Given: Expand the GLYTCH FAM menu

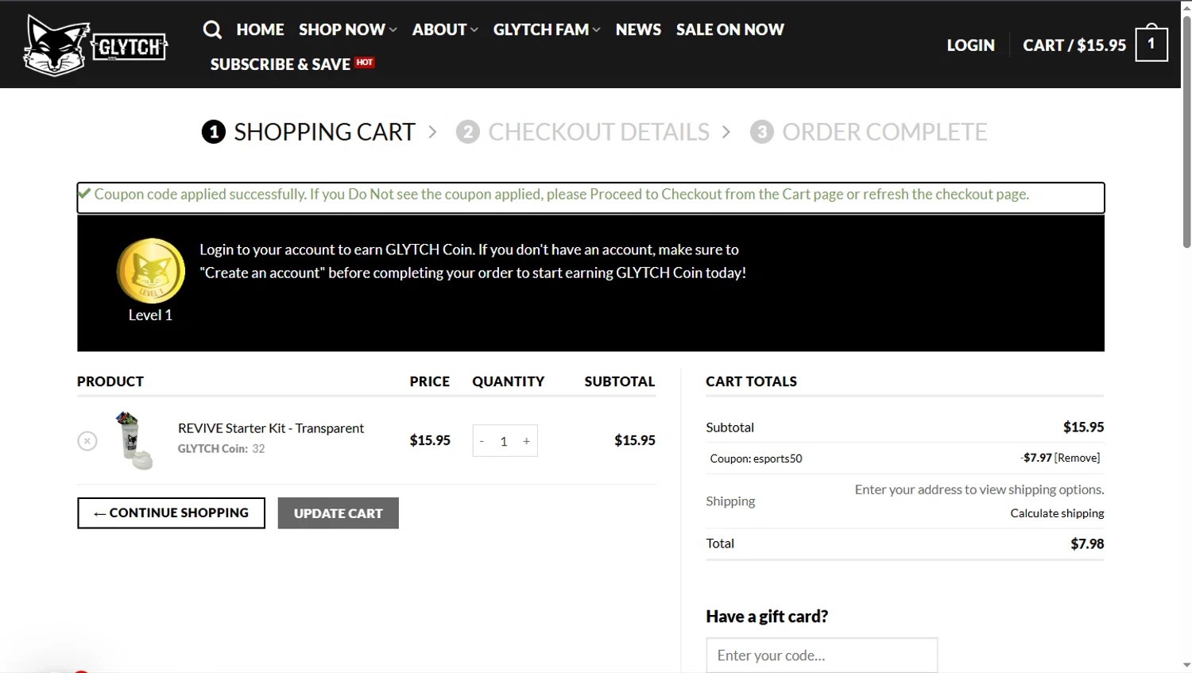Looking at the screenshot, I should pyautogui.click(x=547, y=30).
